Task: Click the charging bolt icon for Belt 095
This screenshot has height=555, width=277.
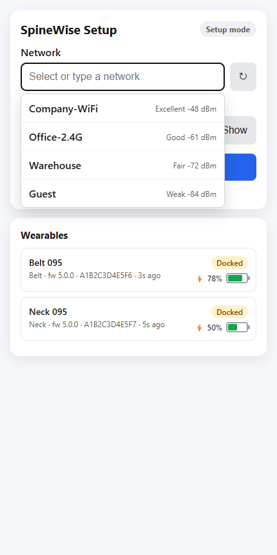Action: tap(200, 279)
